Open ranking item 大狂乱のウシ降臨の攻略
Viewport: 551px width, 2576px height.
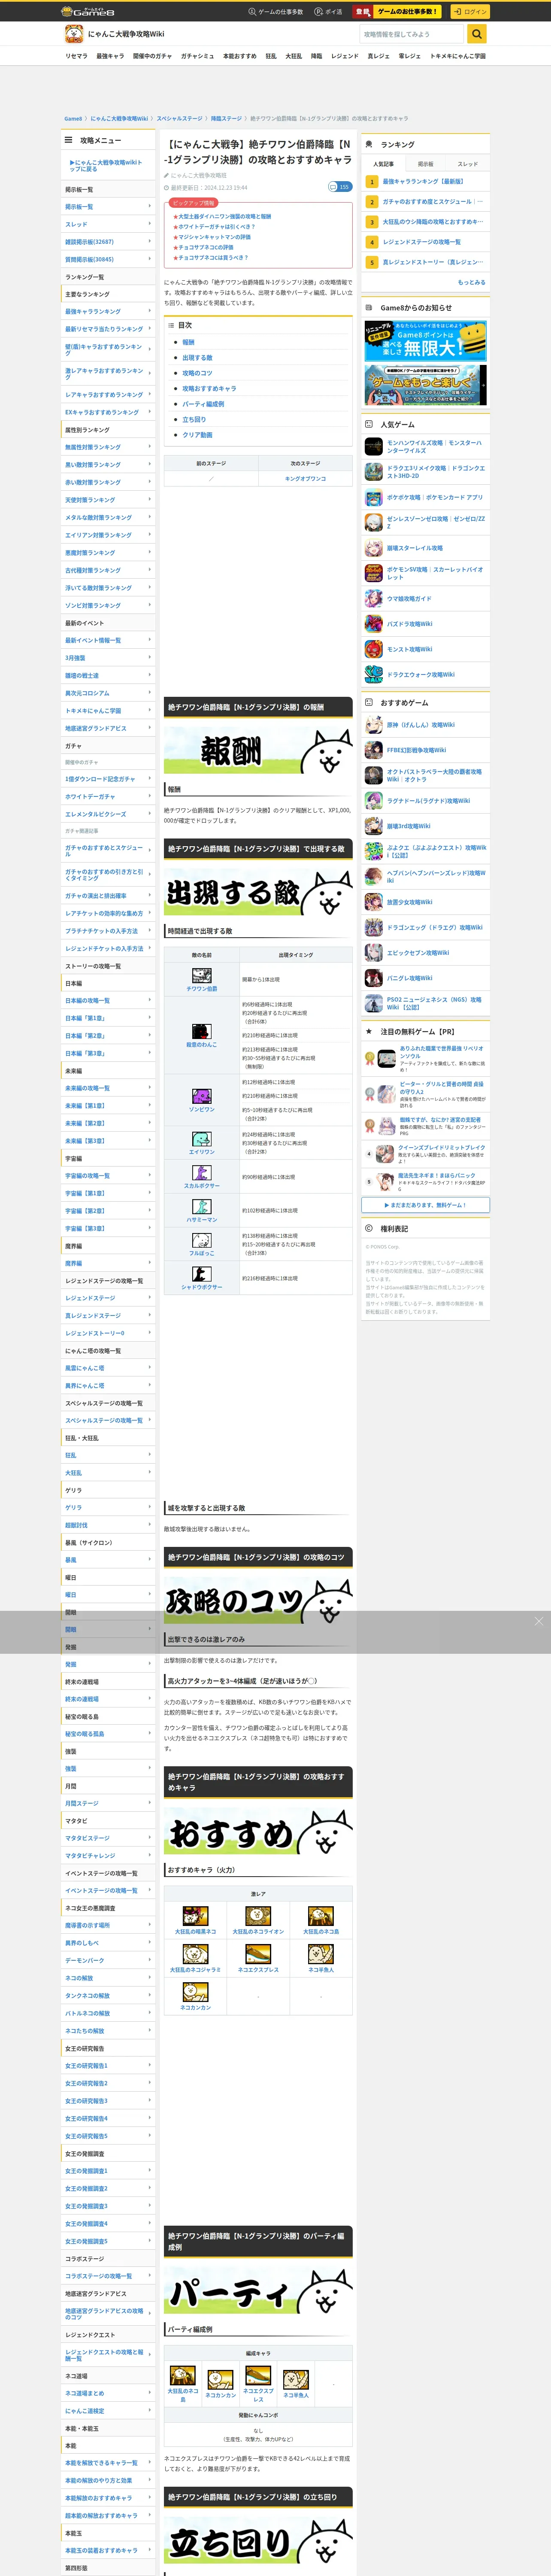(x=432, y=222)
